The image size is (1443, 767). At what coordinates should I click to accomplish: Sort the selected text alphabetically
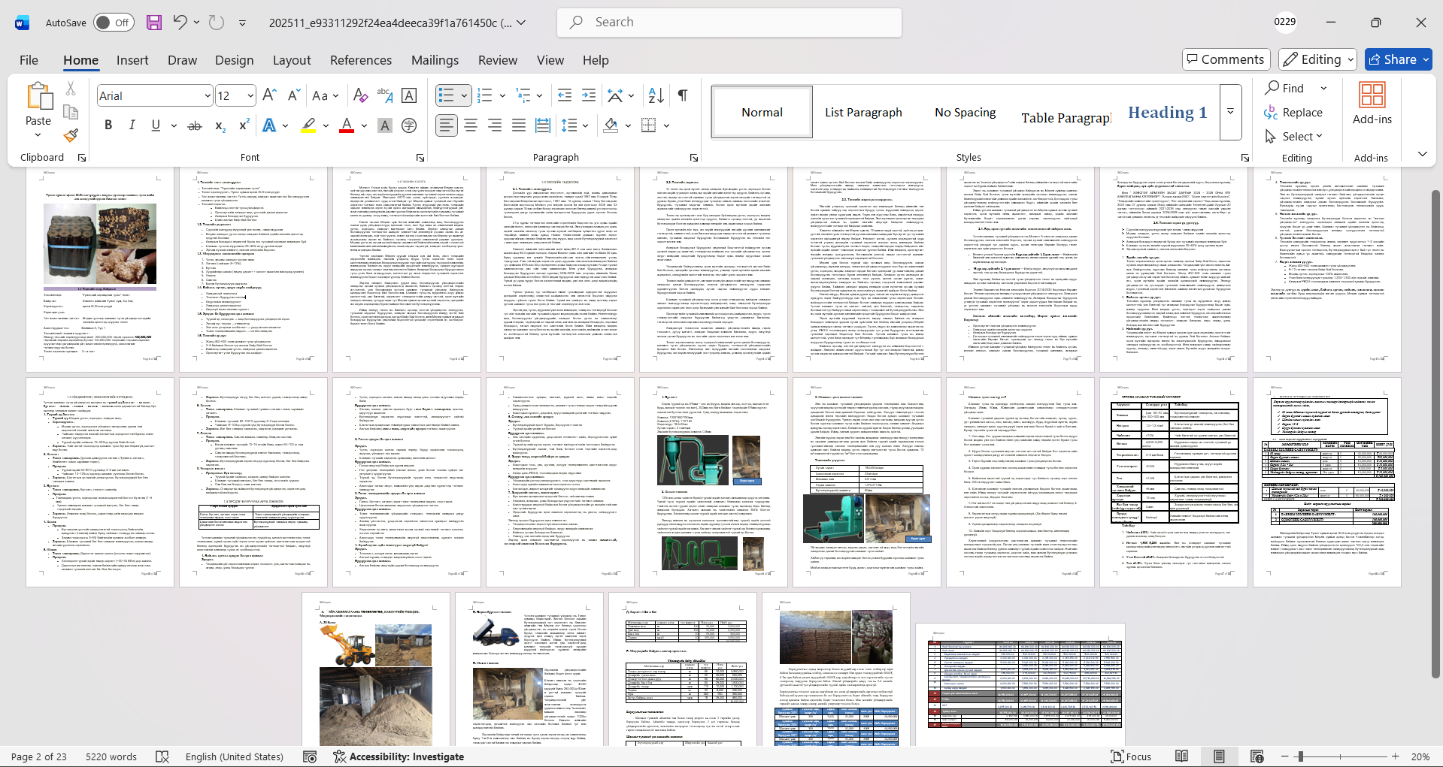click(656, 95)
